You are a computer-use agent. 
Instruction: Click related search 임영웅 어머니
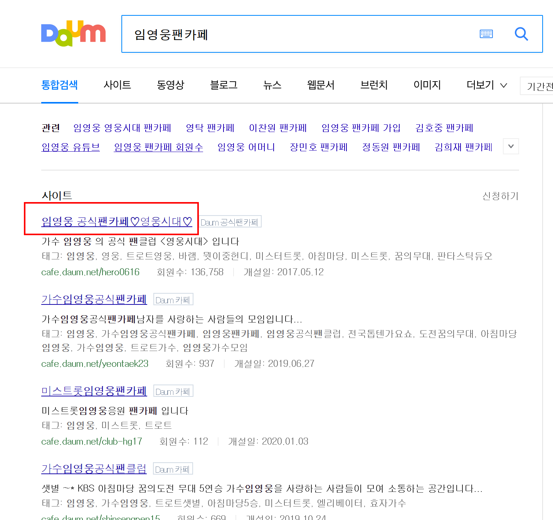[246, 147]
